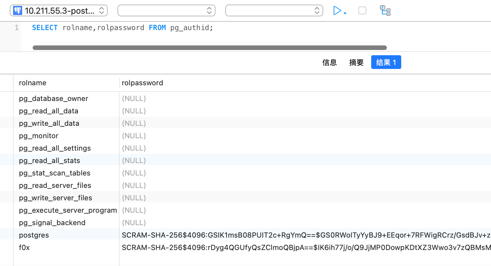Switch to the 摘要 tab
The width and height of the screenshot is (491, 266).
pos(356,62)
